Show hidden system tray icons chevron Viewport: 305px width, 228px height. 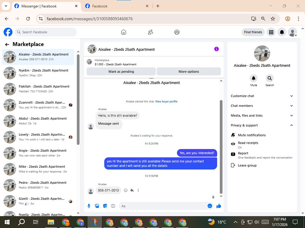click(235, 222)
